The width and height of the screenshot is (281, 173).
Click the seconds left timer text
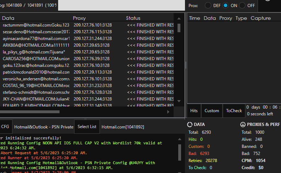coord(260,114)
